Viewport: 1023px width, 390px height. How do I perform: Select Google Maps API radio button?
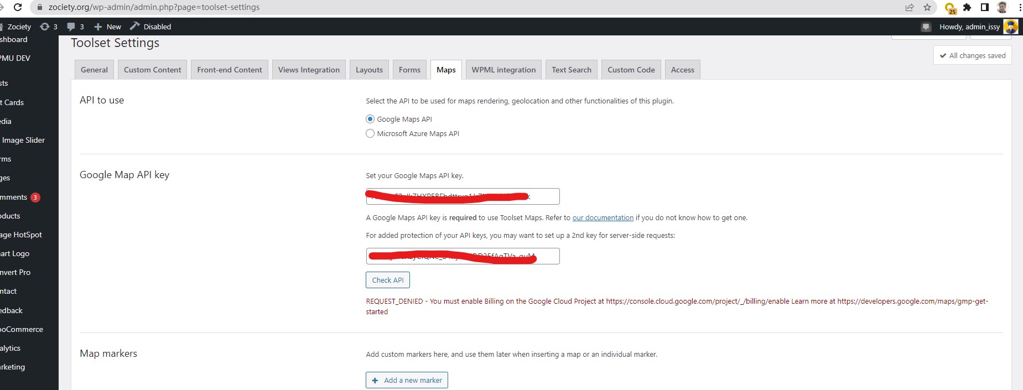tap(370, 119)
